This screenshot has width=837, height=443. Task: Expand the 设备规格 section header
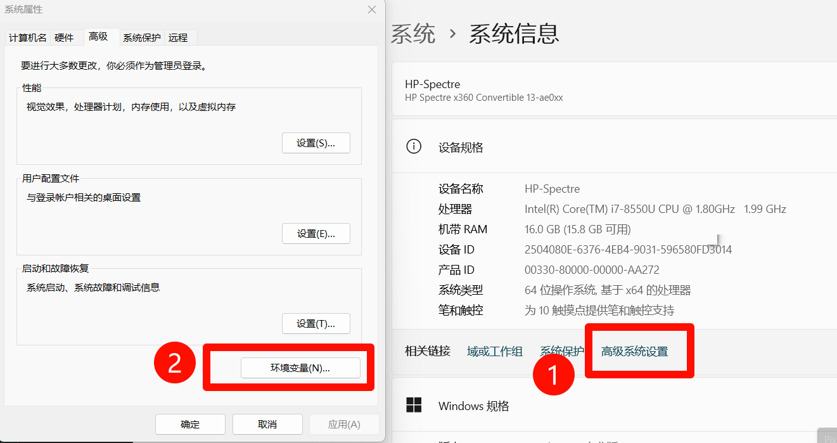(x=615, y=147)
